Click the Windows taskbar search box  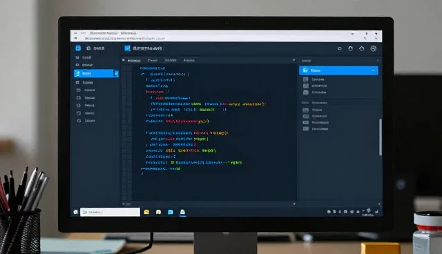point(110,212)
